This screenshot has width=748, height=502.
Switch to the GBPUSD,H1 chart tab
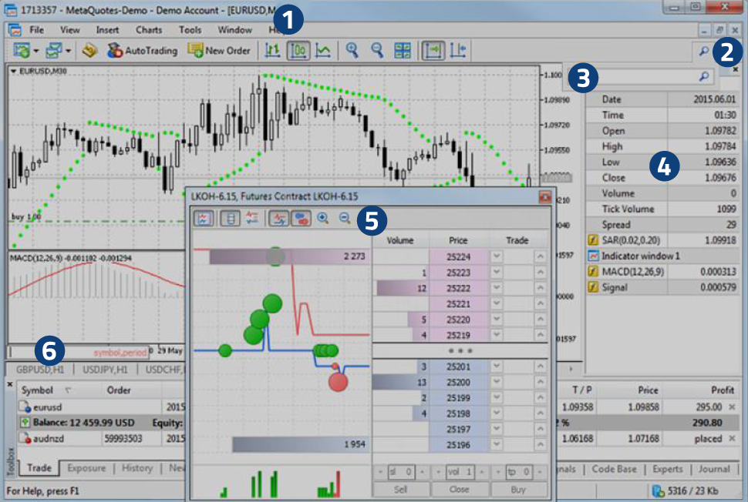point(40,370)
